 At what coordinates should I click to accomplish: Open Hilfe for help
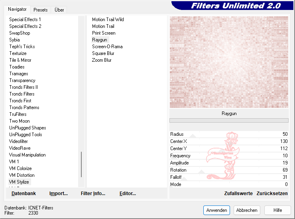(278, 210)
